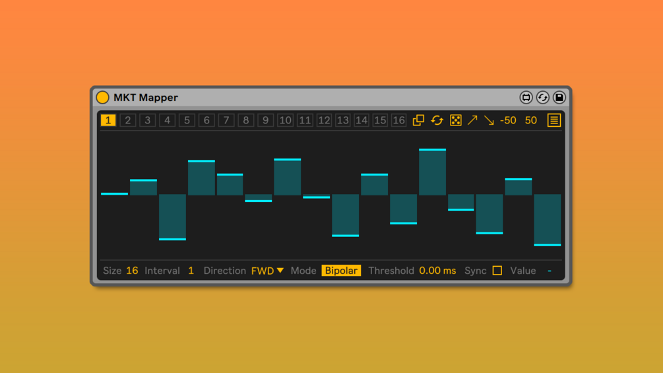Click step 3 downward bar in sequencer

(x=173, y=217)
